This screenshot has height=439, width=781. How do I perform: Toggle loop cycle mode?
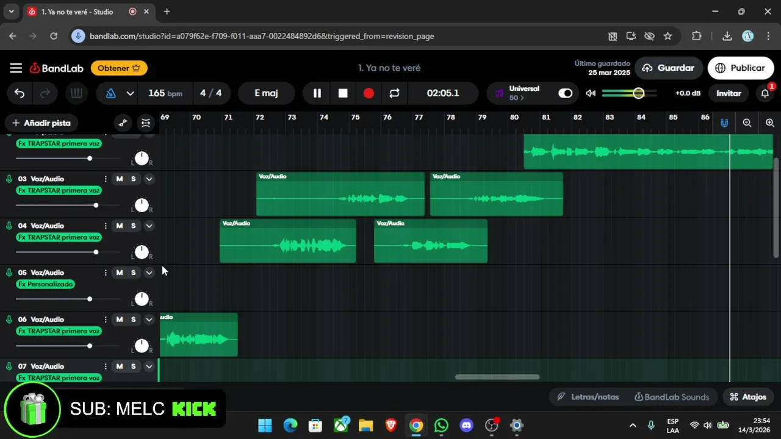point(394,93)
